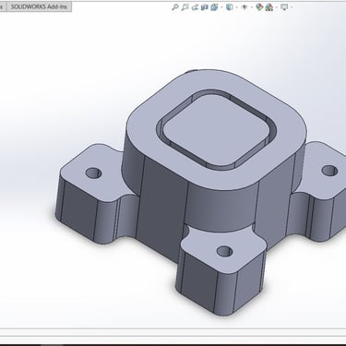346x346 pixels.
Task: Click the Zoom to Fit magnifier icon
Action: 175,7
